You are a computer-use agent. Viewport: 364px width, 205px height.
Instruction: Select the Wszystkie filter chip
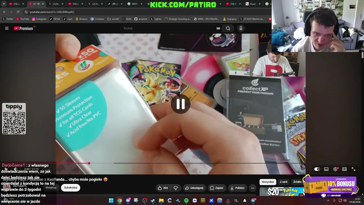click(268, 182)
